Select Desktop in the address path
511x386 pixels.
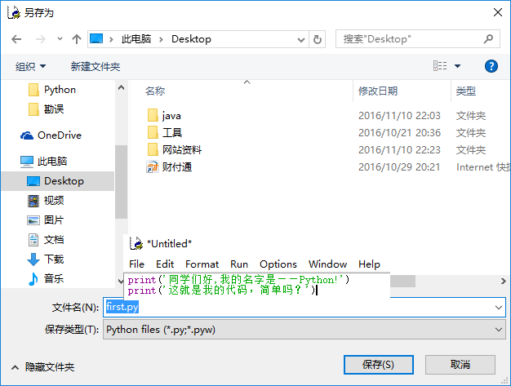coord(191,39)
